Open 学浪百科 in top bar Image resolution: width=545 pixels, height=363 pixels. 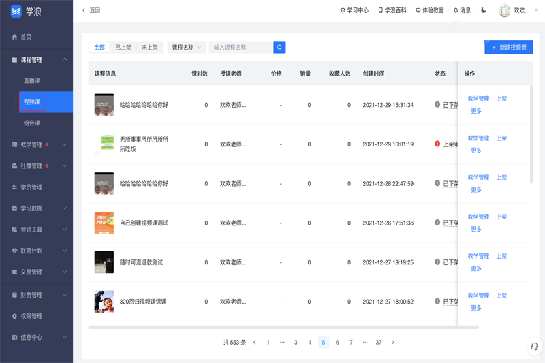[392, 10]
